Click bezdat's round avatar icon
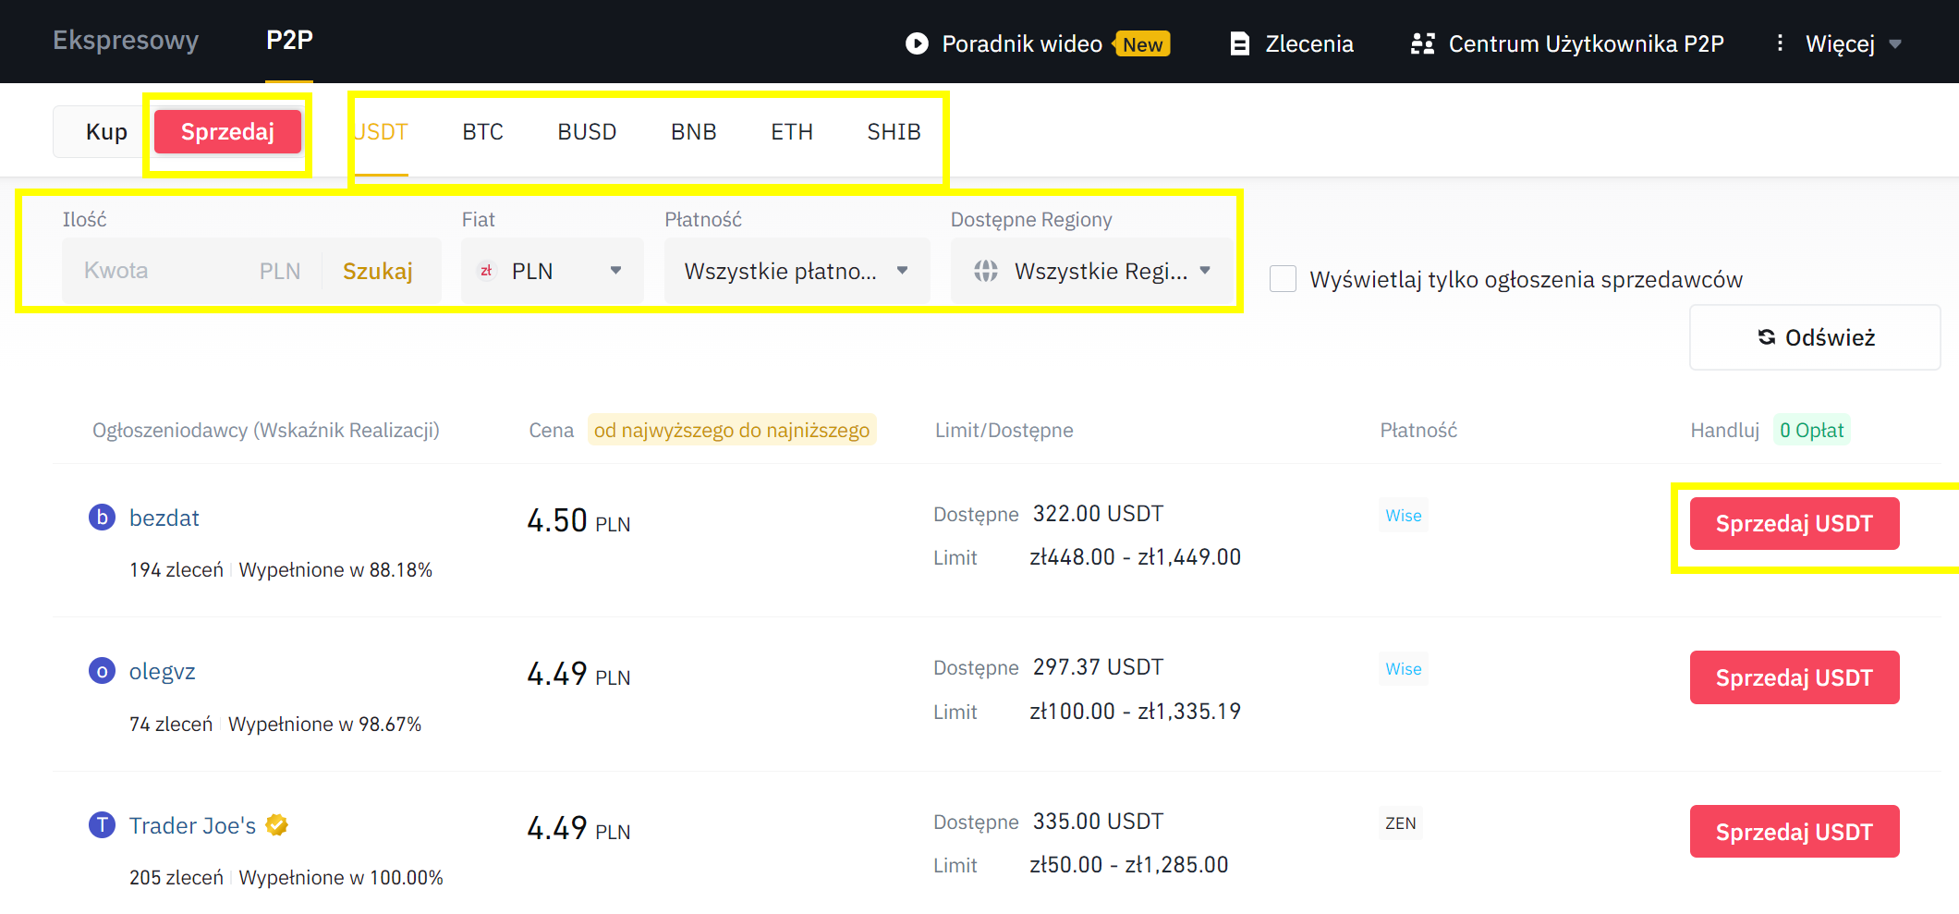The height and width of the screenshot is (914, 1959). [x=102, y=518]
